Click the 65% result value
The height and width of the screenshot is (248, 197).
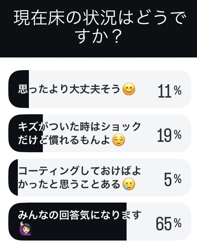168,223
